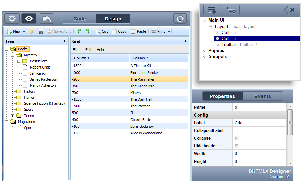
Task: Click the Copy toolbar button
Action: click(x=119, y=31)
